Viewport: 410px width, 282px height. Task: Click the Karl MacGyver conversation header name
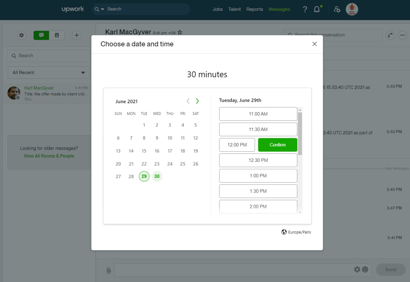pos(128,32)
